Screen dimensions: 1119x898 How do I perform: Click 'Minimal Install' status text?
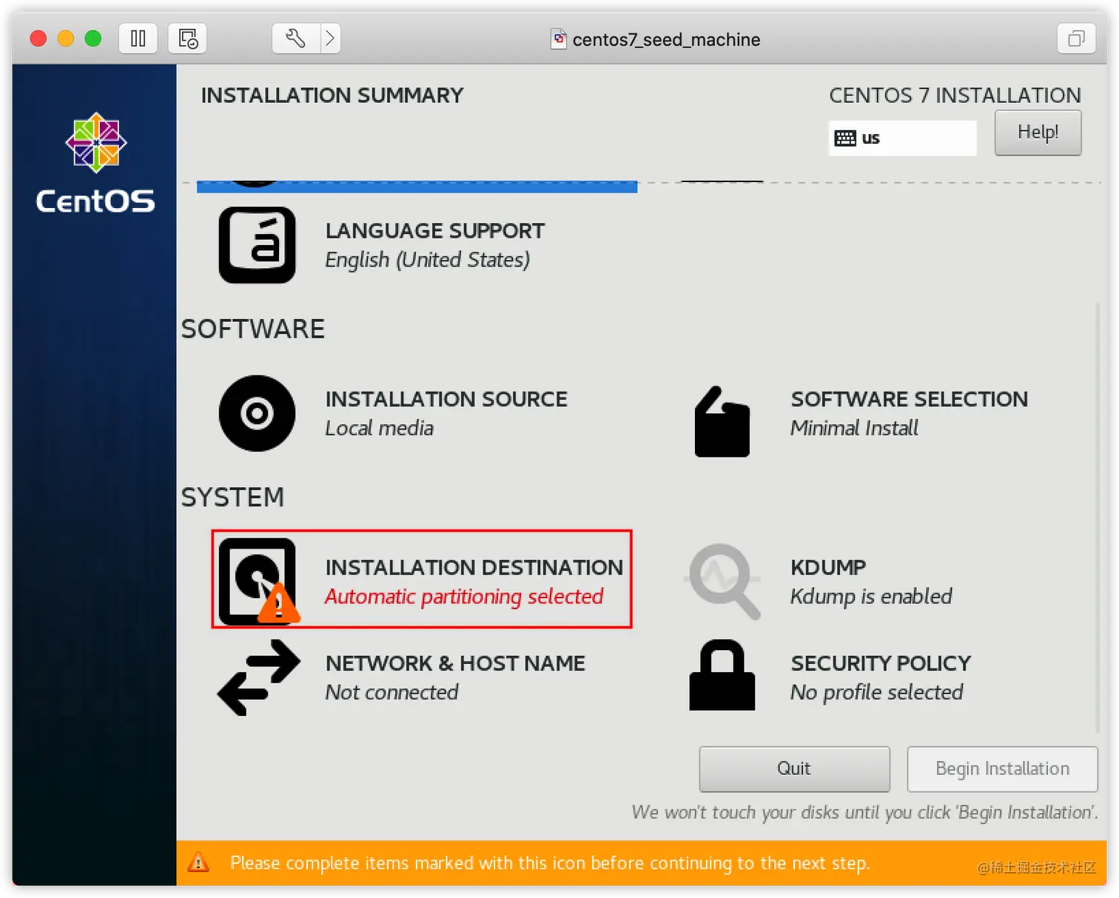[x=854, y=428]
